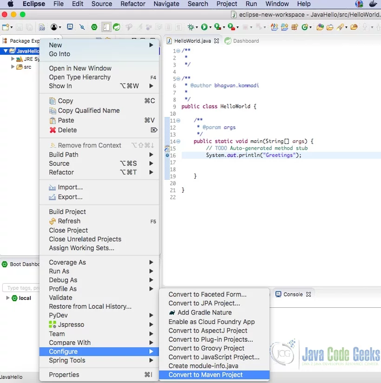Click the Spring leaf toolbar icon
381x383 pixels.
pyautogui.click(x=117, y=27)
